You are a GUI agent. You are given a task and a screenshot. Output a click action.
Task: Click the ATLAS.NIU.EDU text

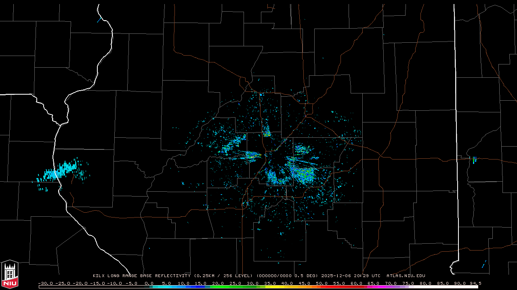(x=406, y=276)
